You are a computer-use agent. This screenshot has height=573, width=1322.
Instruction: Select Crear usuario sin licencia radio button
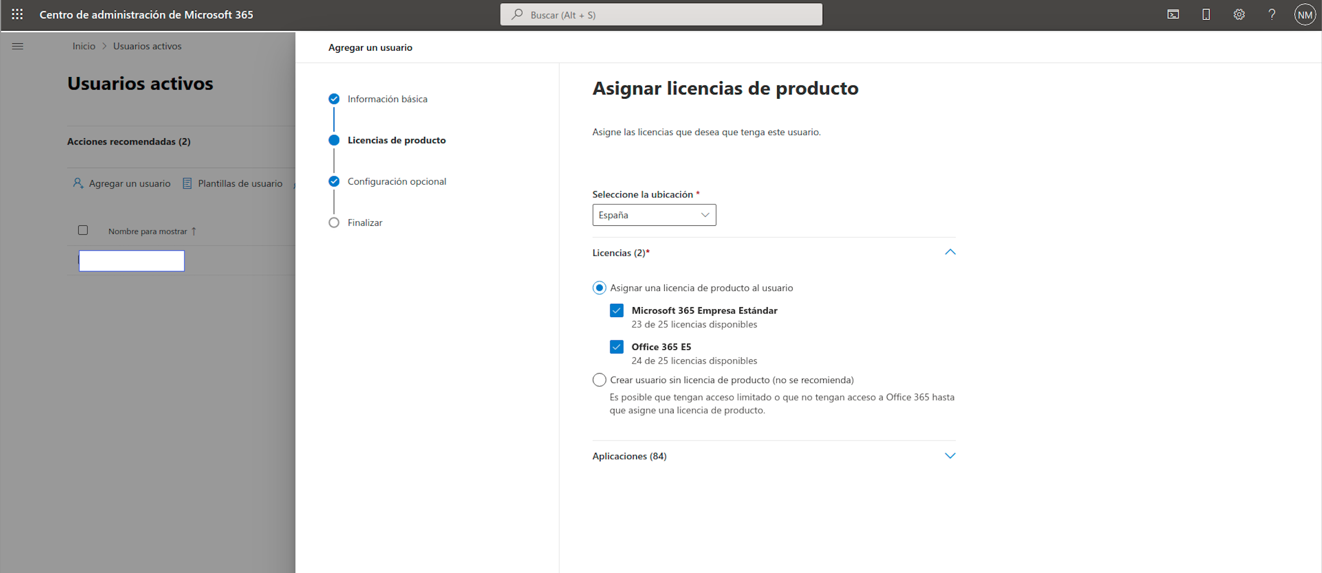tap(599, 380)
